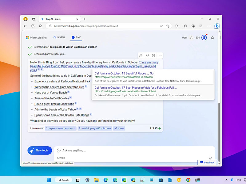The width and height of the screenshot is (246, 184).
Task: Click citation 3 after Sherman Tree
Action: pyautogui.click(x=86, y=86)
